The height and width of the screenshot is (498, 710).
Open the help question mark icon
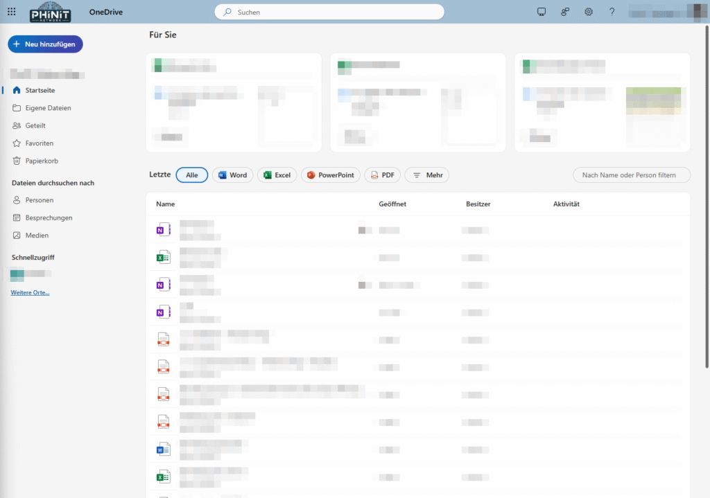coord(611,12)
